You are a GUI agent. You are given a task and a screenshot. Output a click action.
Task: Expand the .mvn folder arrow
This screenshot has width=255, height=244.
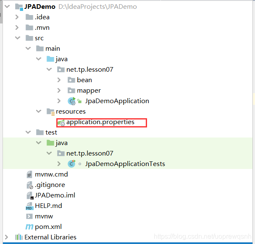coord(17,28)
